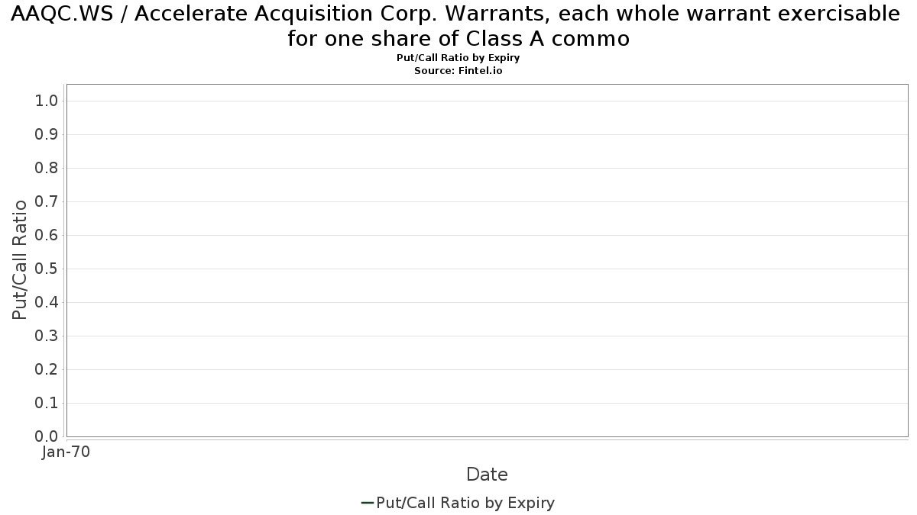
Task: Click the 0.5 y-axis tick label
Action: pyautogui.click(x=47, y=269)
